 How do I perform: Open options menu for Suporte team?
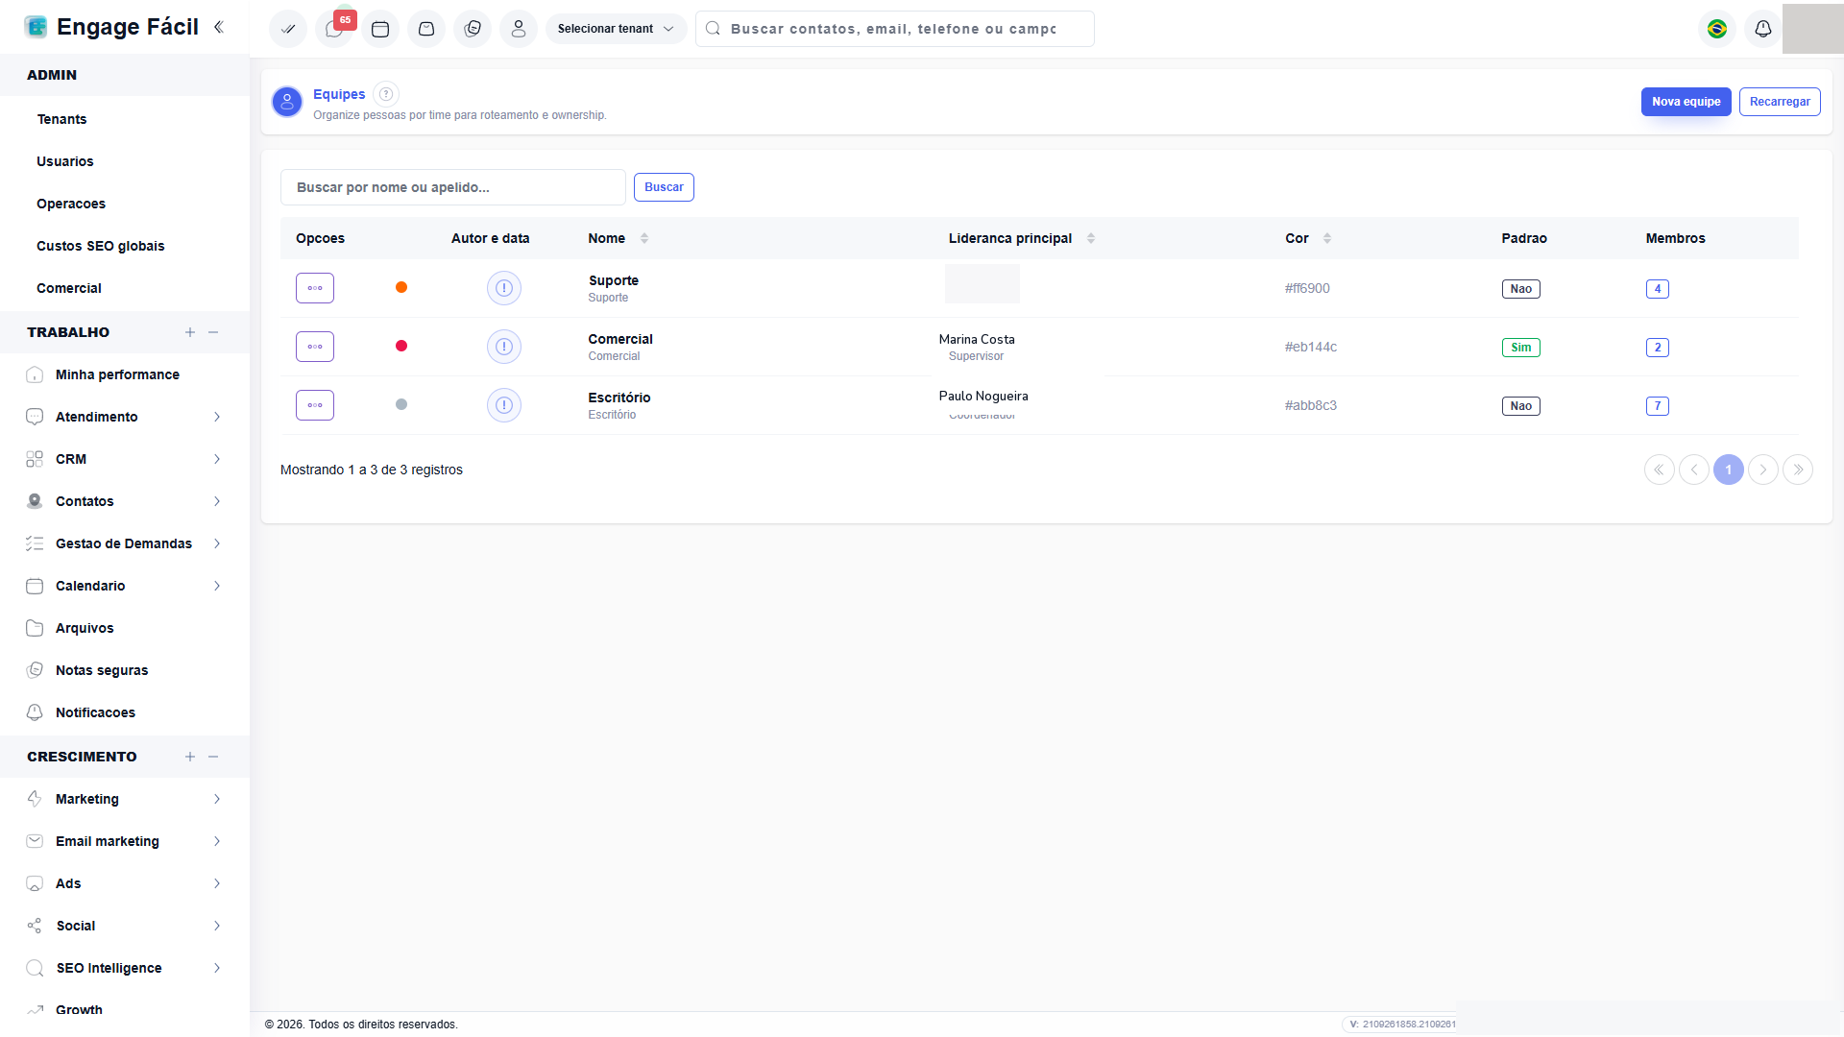(x=315, y=288)
